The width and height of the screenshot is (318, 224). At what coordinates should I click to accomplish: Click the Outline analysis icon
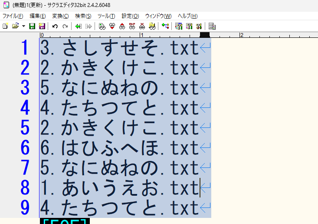[165, 26]
